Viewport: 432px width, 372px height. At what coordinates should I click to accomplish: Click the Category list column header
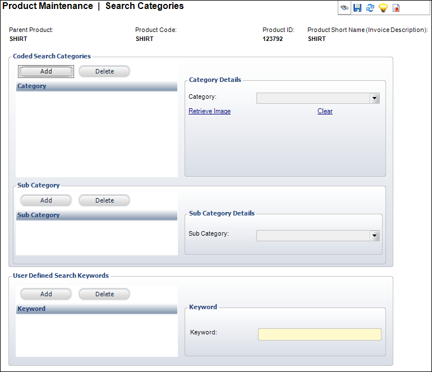click(96, 86)
